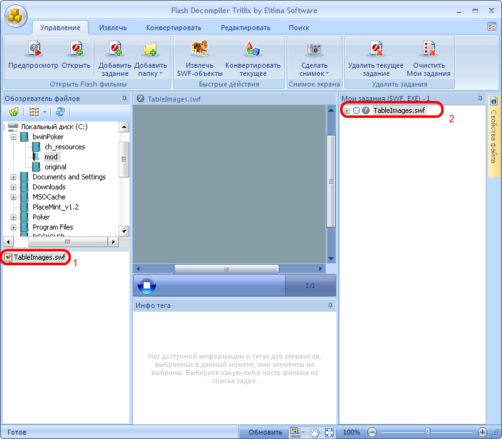Click the view mode list icon
Viewport: 502px width, 439px height.
pos(34,112)
